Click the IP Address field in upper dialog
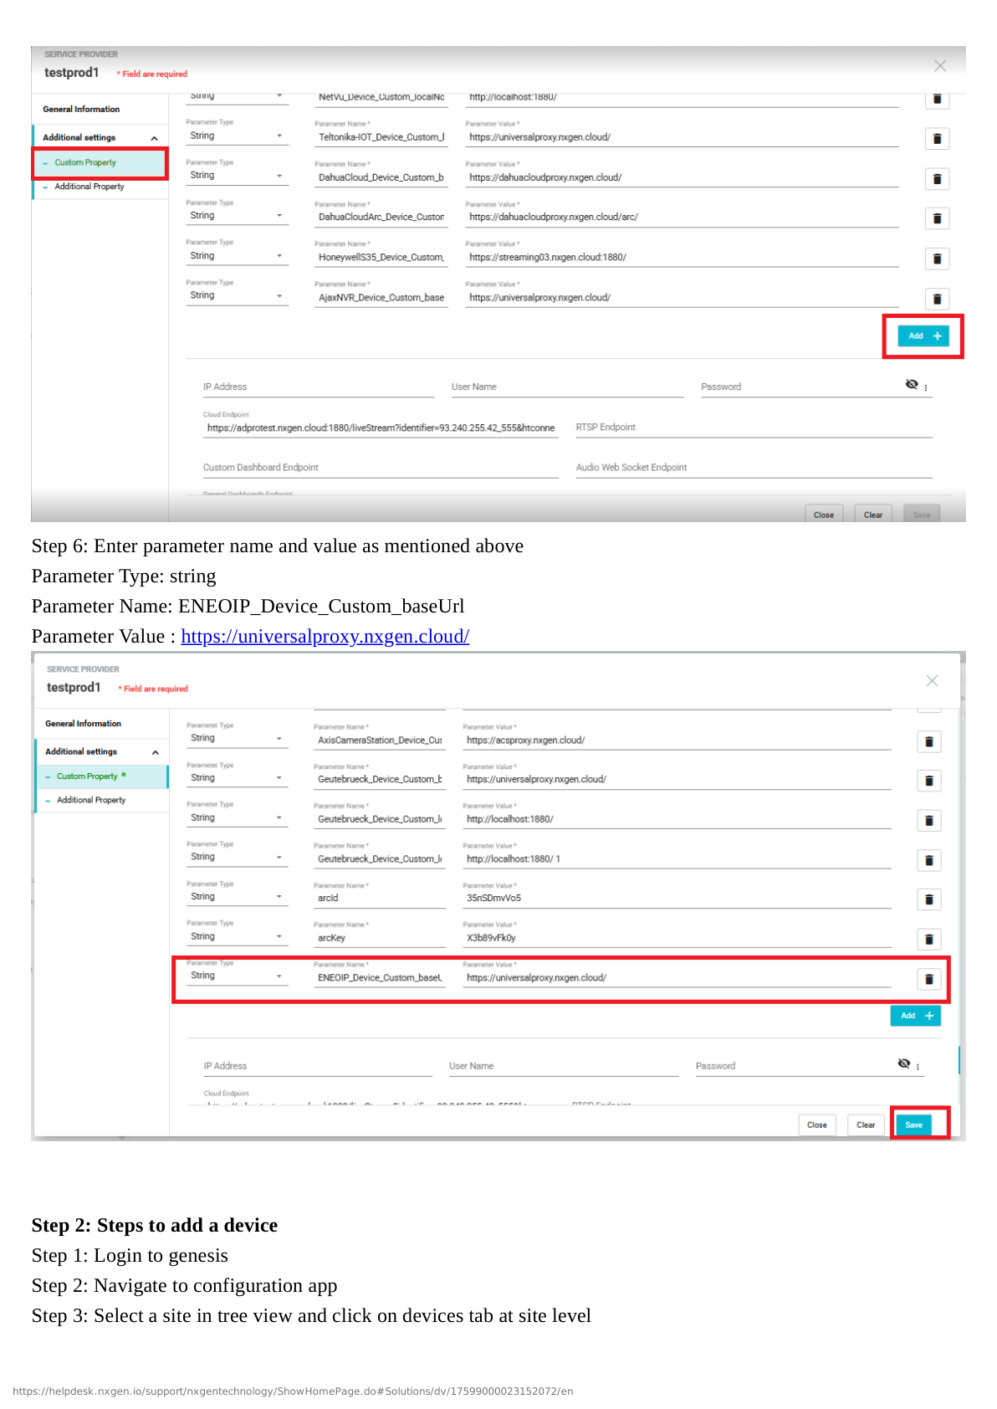997x1409 pixels. [318, 387]
